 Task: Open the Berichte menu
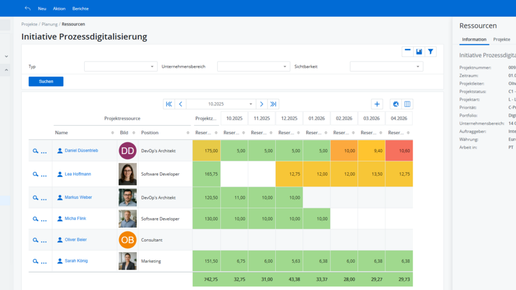tap(80, 8)
